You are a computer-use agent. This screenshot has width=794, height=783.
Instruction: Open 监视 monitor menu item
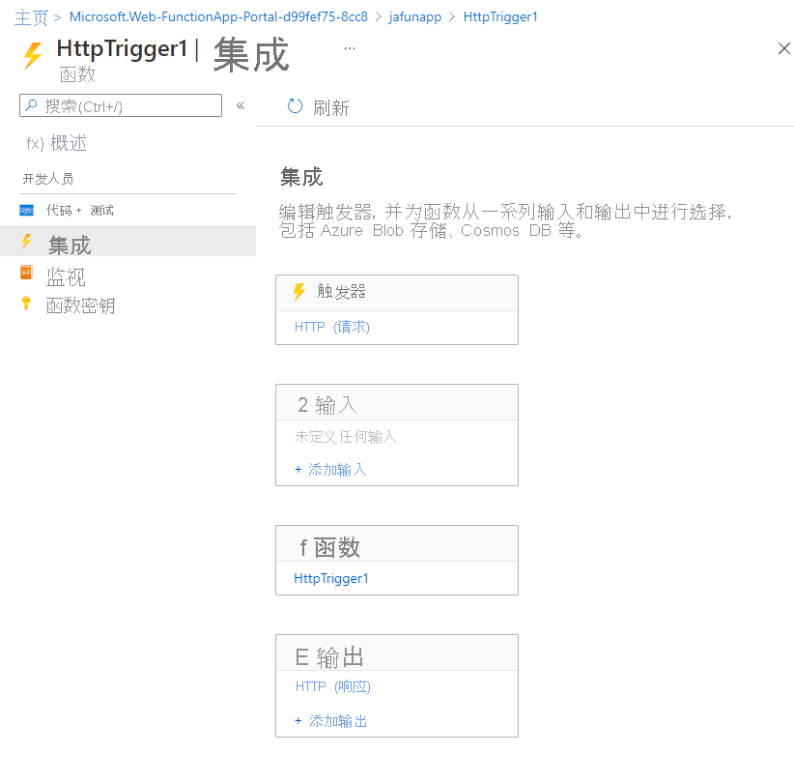(x=66, y=276)
